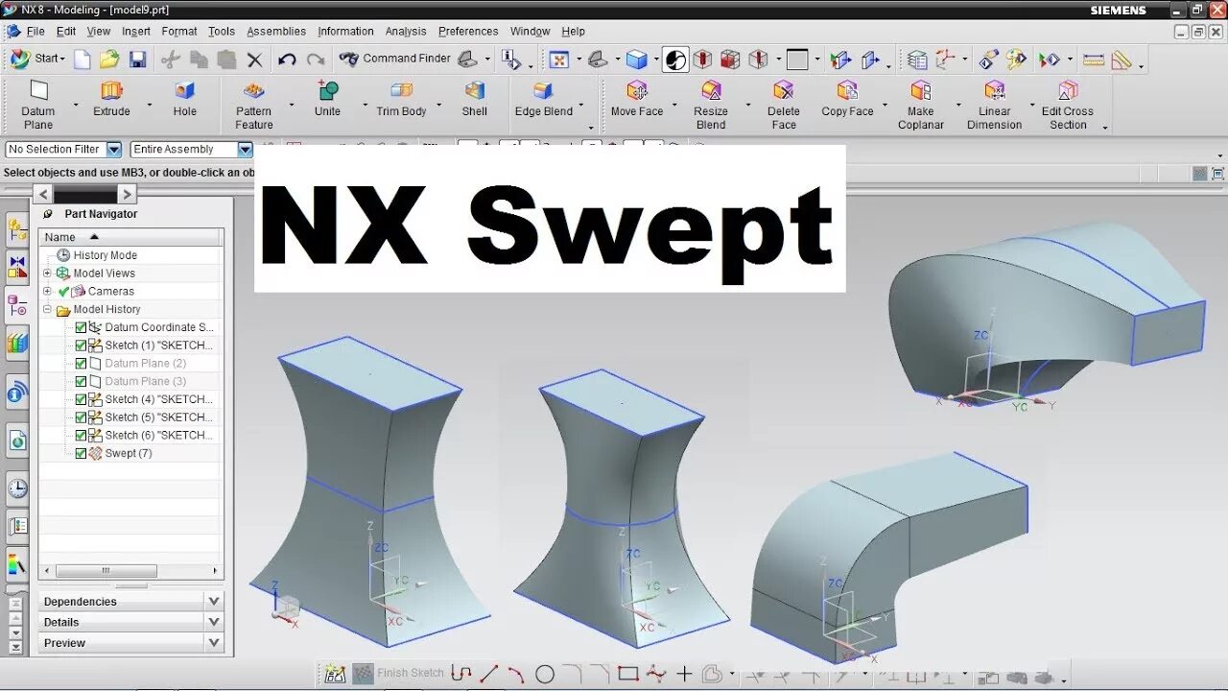Click the Undo arrow icon
The height and width of the screenshot is (691, 1228).
coord(287,60)
